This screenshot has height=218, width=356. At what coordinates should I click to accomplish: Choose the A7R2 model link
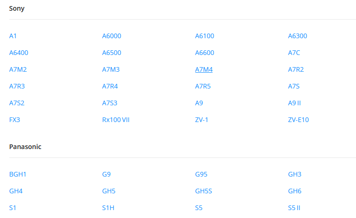tap(296, 69)
